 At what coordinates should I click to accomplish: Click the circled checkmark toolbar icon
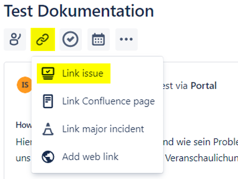[71, 39]
